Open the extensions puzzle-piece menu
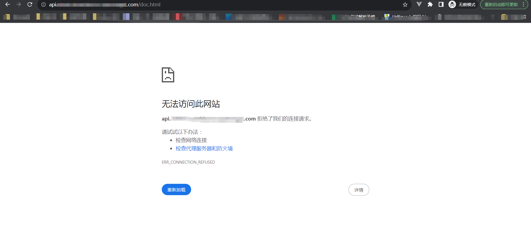Image resolution: width=531 pixels, height=238 pixels. point(430,4)
